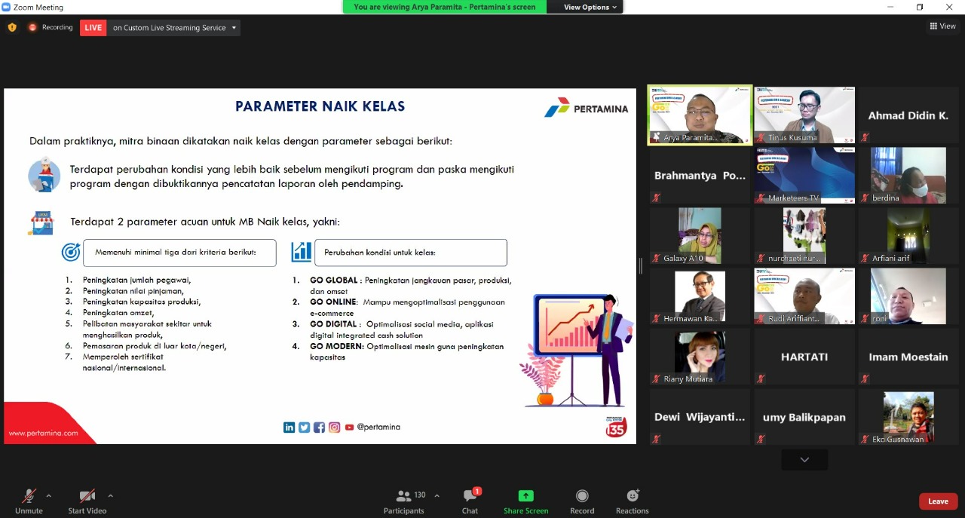Click the 'Perubahan kondisi untuk kelas' box
Image resolution: width=965 pixels, height=518 pixels.
click(411, 253)
